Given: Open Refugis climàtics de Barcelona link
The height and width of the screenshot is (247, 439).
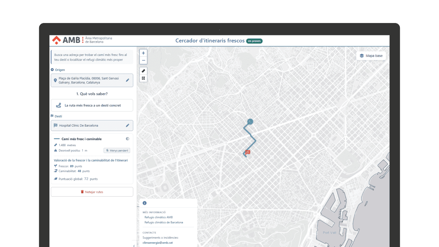Looking at the screenshot, I should pyautogui.click(x=164, y=222).
